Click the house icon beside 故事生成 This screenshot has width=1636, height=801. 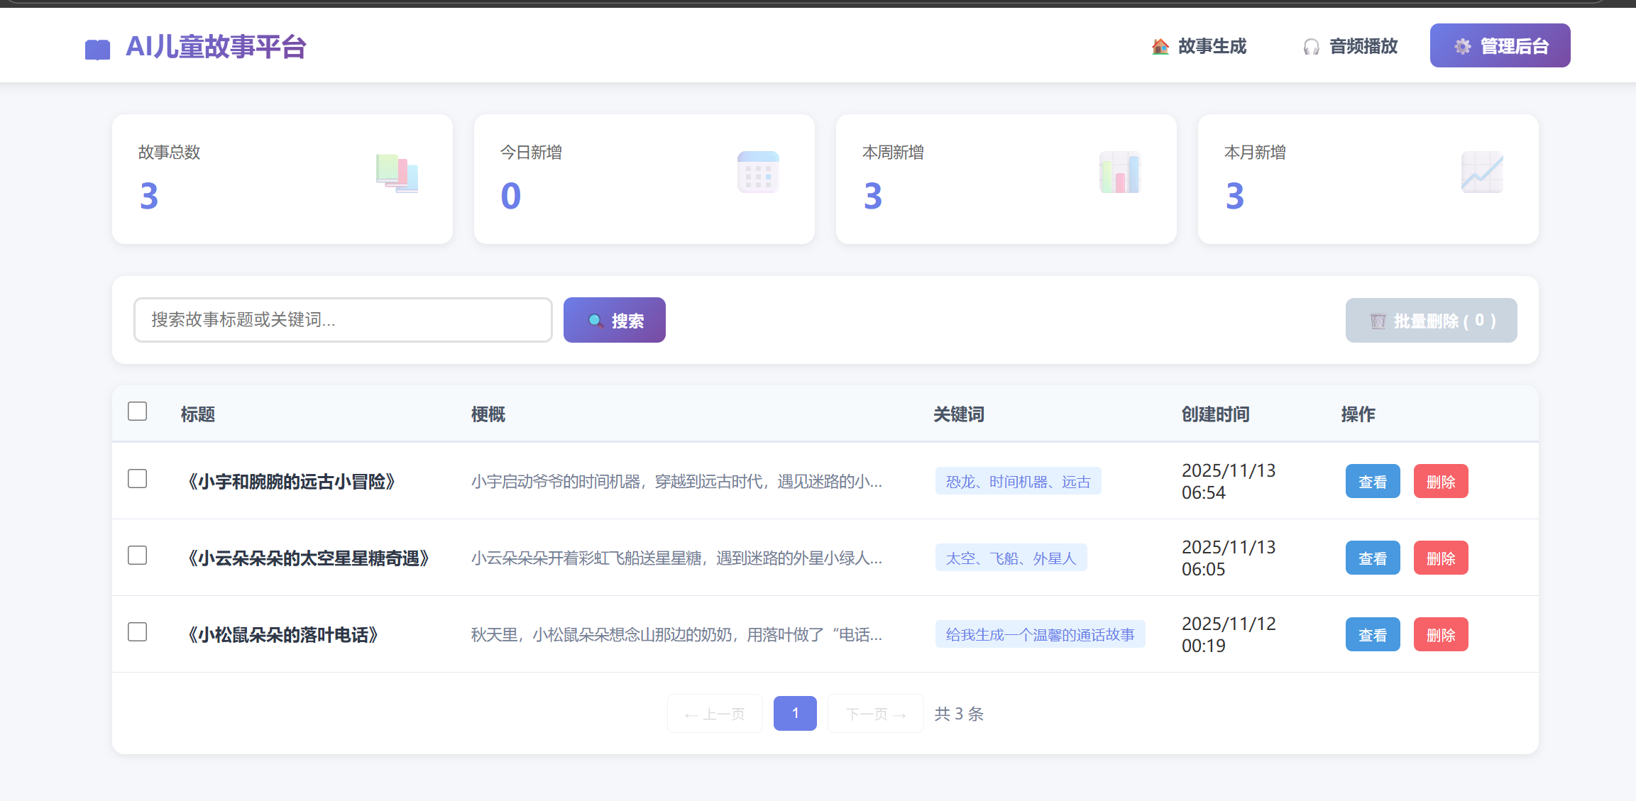(x=1160, y=47)
